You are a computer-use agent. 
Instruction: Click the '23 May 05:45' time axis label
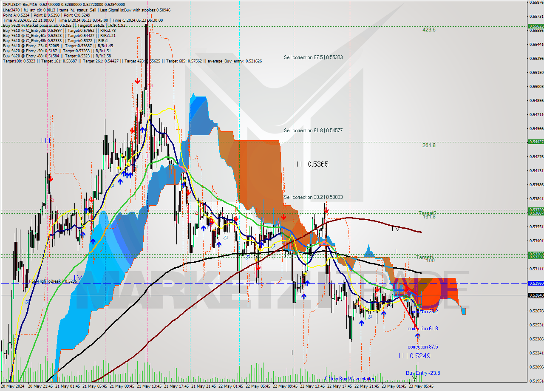(421, 386)
